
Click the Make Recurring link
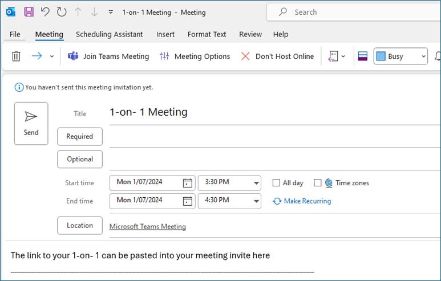307,201
